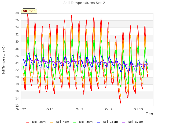The width and height of the screenshot is (169, 127).
Task: Click the blue Tsoil -16cm legend swatch
Action: point(98,122)
